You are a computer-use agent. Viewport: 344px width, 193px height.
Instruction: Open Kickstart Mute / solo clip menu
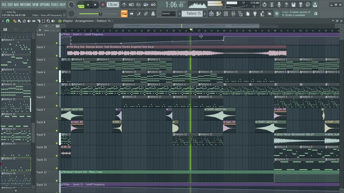tap(63, 172)
